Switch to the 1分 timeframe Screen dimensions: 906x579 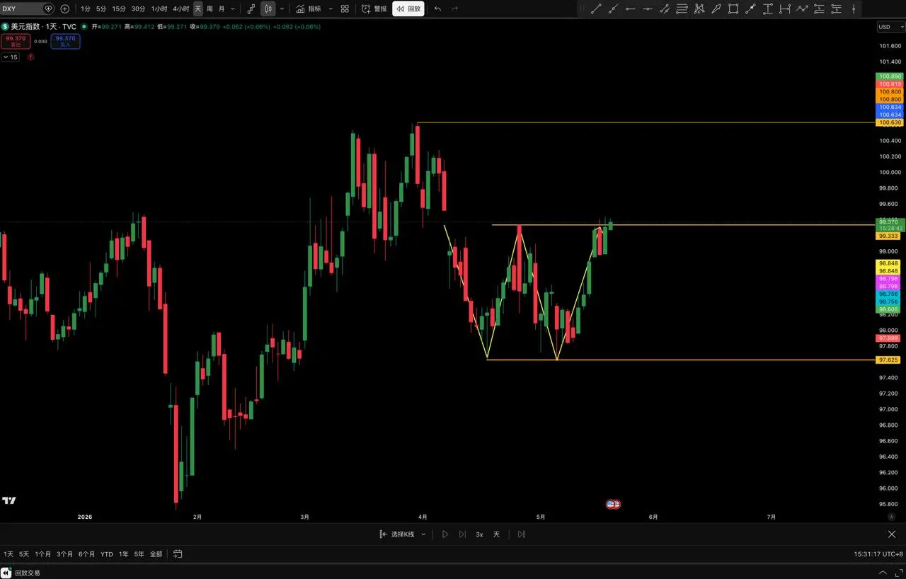(x=86, y=8)
